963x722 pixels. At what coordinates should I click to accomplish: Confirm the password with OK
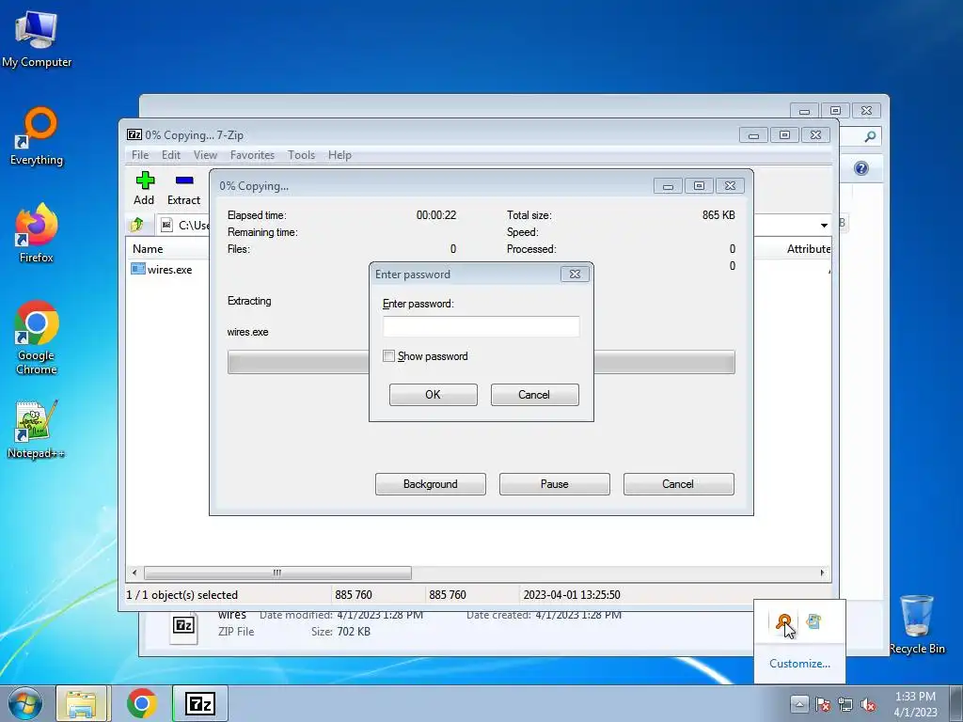[x=433, y=395]
